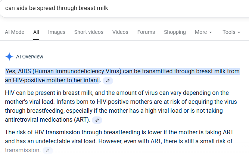
Task: Open the More dropdown menu
Action: pos(203,32)
